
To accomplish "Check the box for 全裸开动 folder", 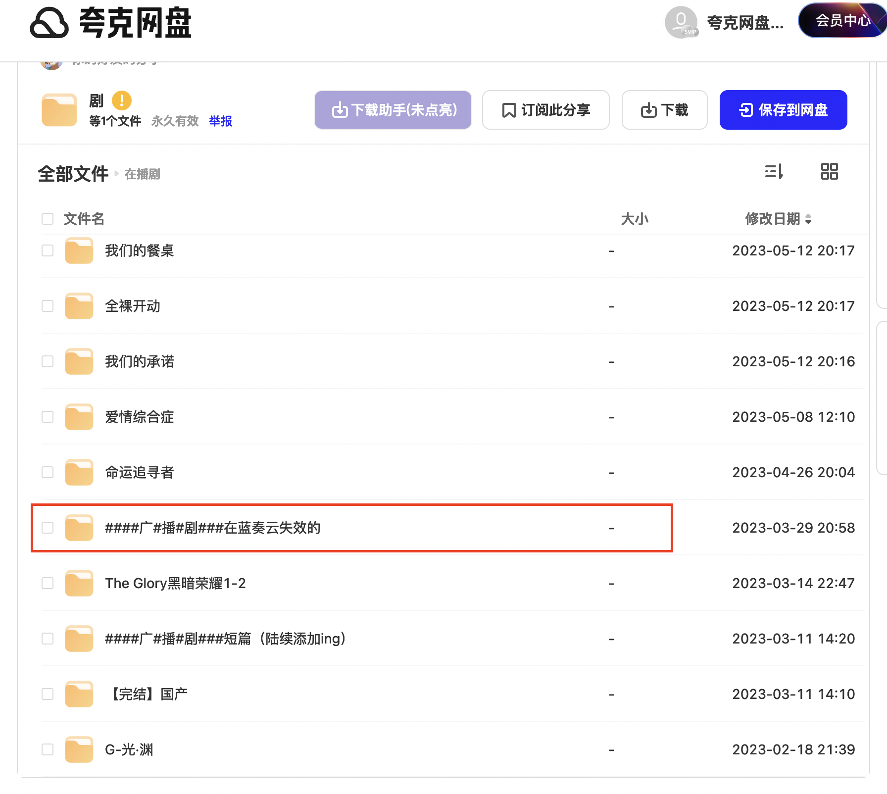I will pyautogui.click(x=48, y=306).
